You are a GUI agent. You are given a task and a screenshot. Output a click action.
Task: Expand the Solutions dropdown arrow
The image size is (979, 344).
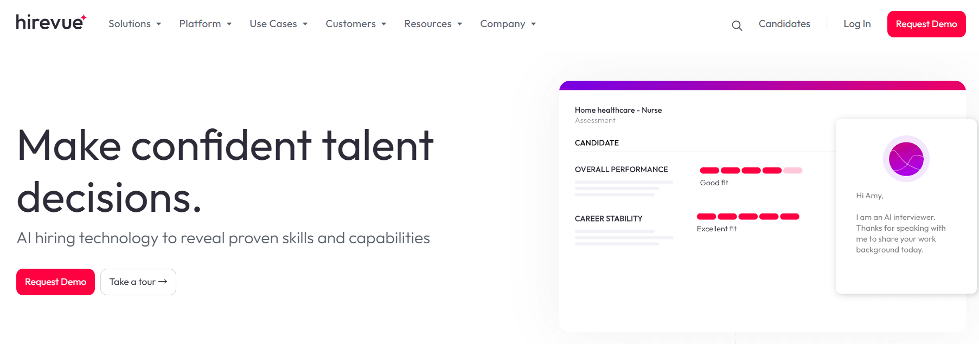pos(159,24)
